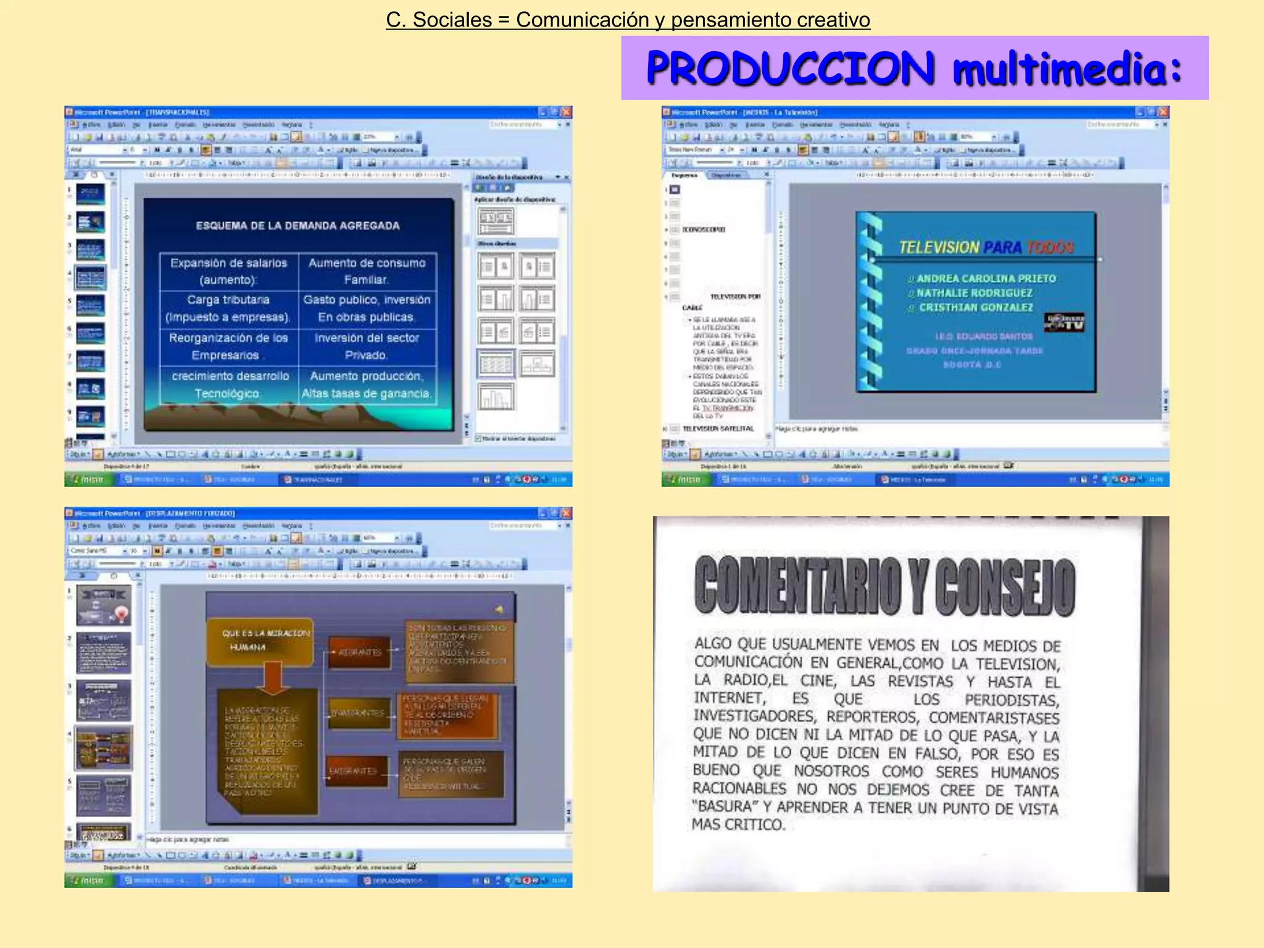Click increase font size icon in TRANSNACIONALES window
This screenshot has height=948, width=1264.
[269, 150]
